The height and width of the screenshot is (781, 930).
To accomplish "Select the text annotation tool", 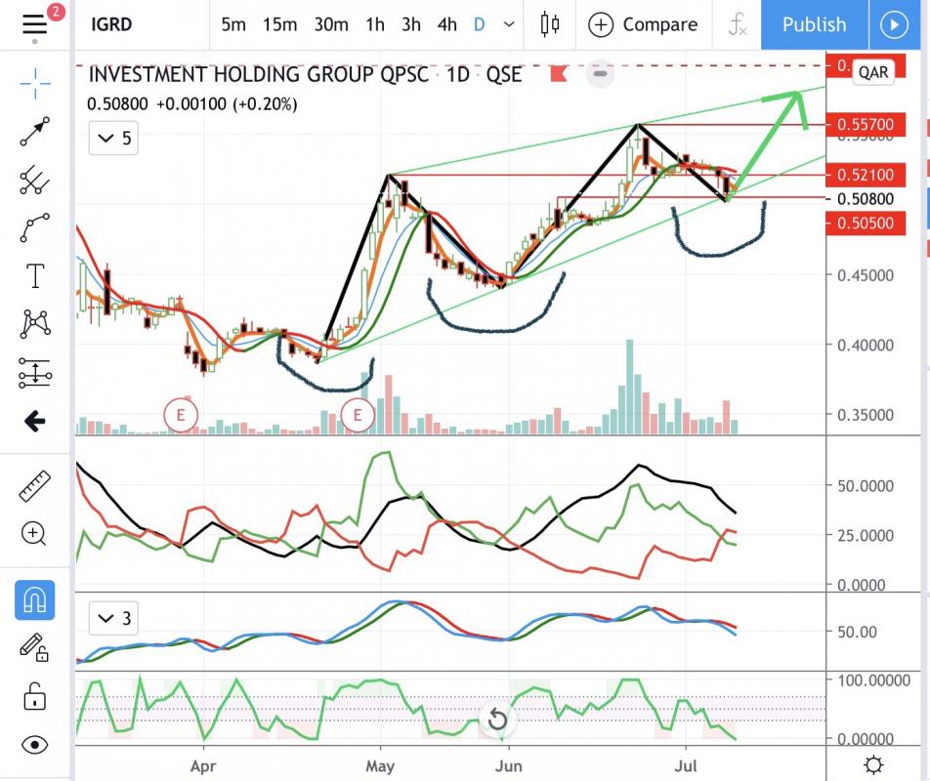I will click(x=35, y=276).
